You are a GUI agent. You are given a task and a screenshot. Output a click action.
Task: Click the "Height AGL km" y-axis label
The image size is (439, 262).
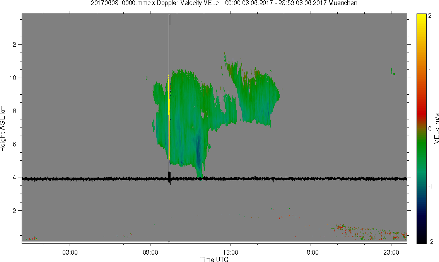(3, 129)
